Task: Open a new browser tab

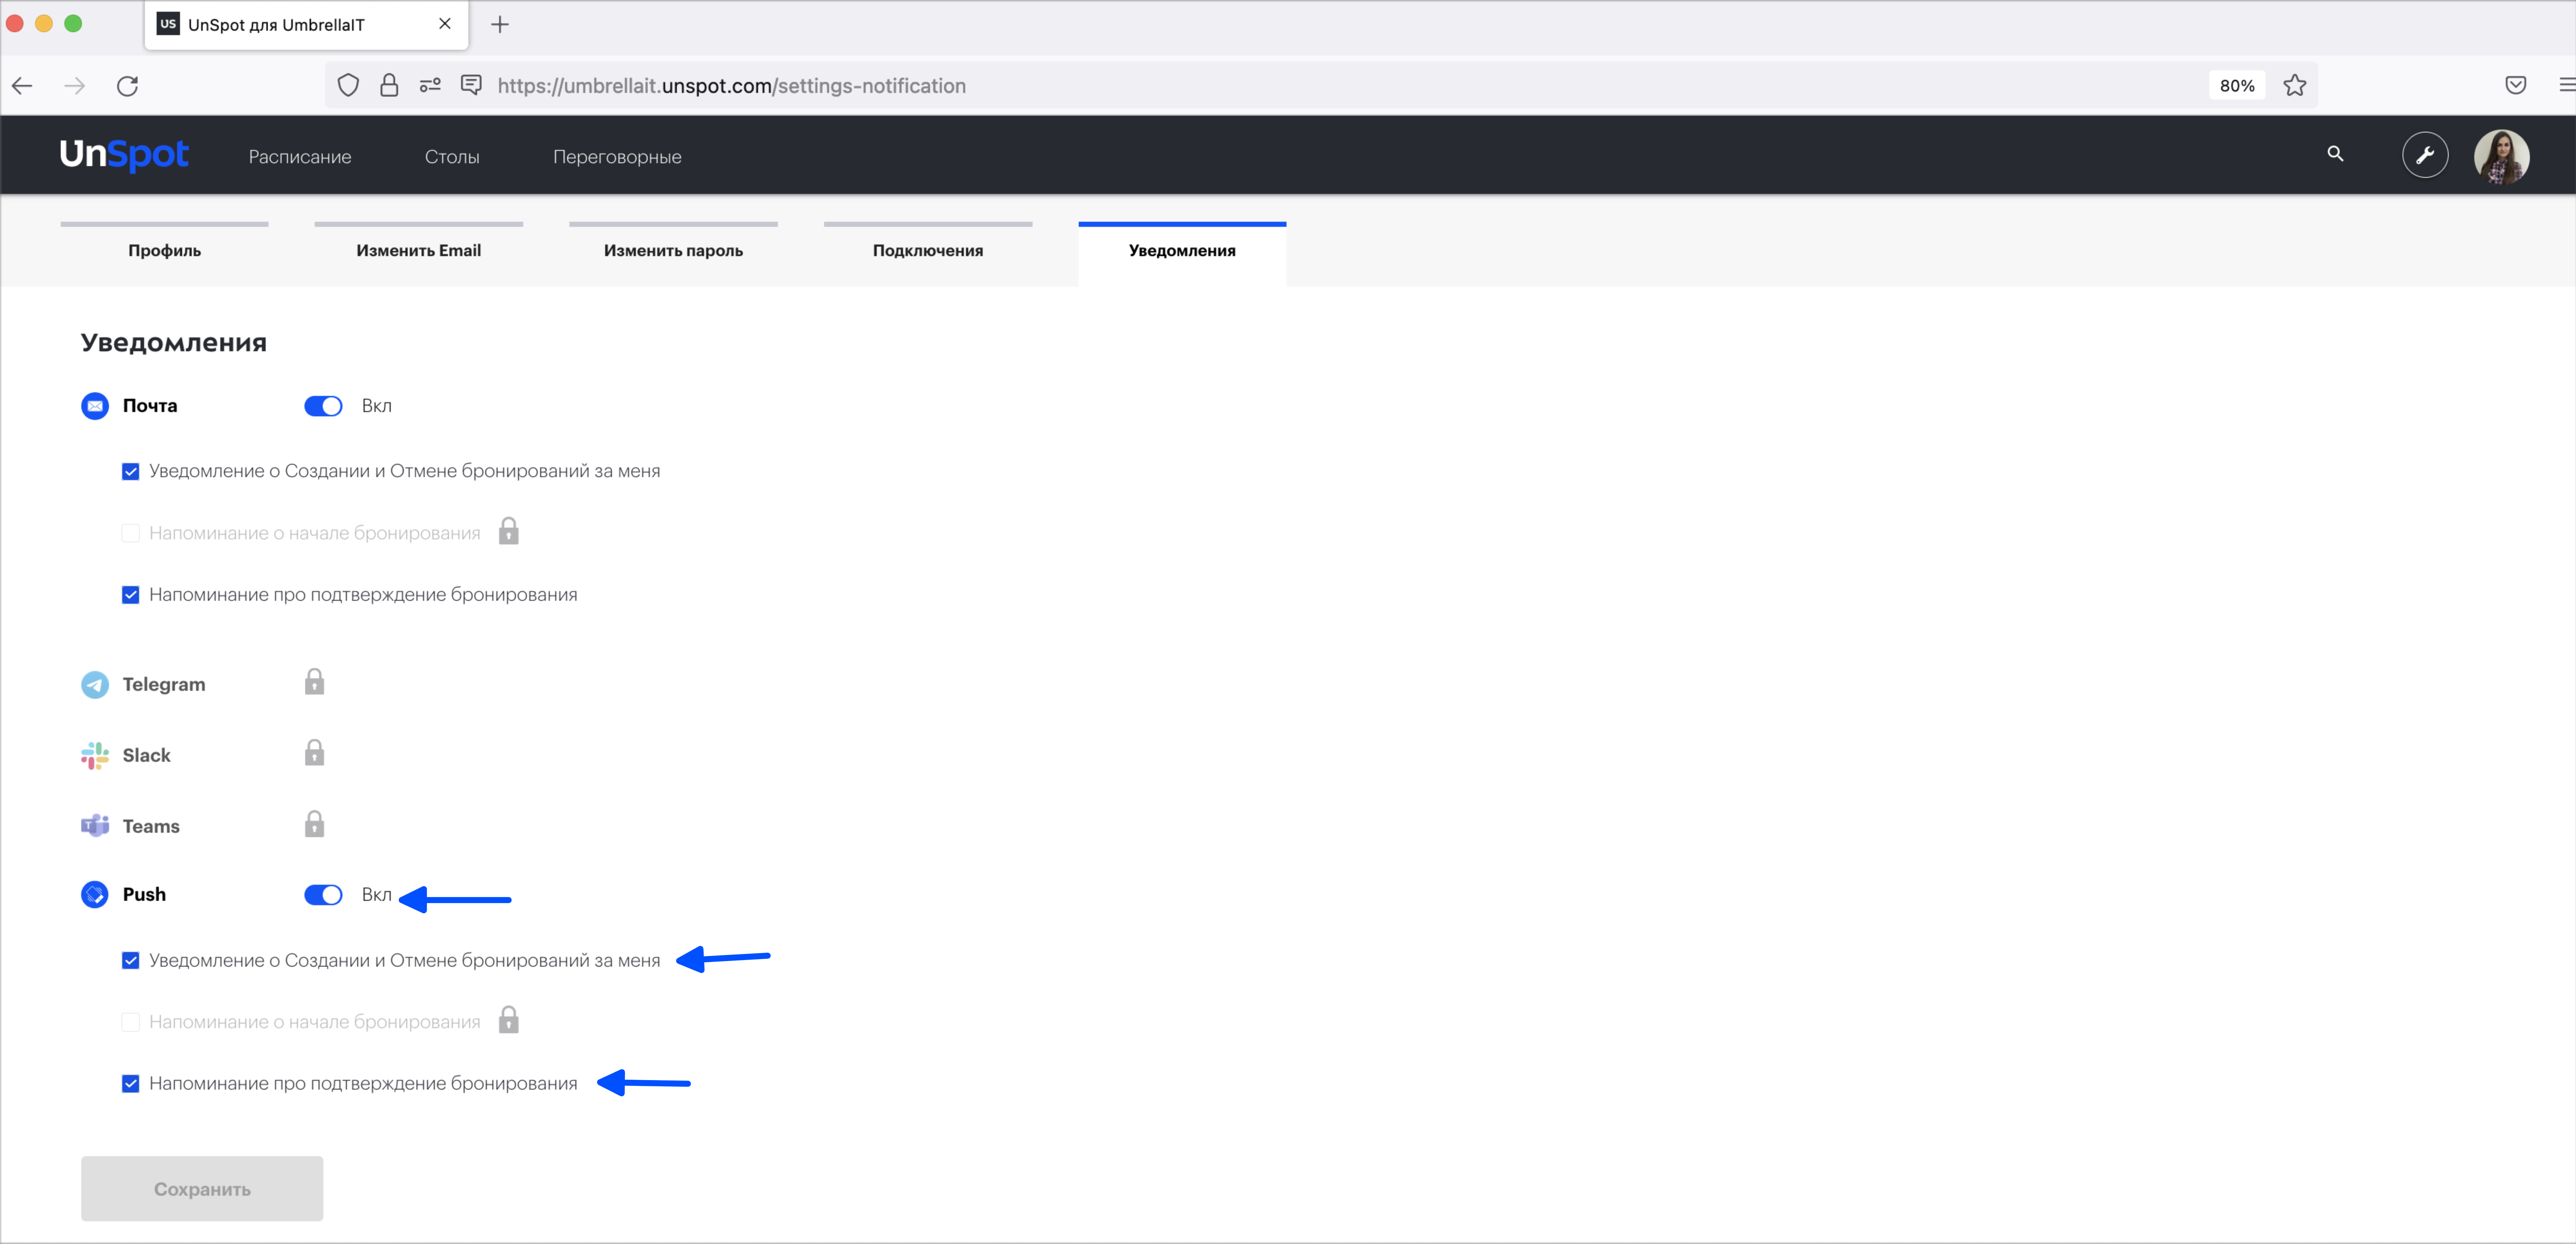Action: 500,25
